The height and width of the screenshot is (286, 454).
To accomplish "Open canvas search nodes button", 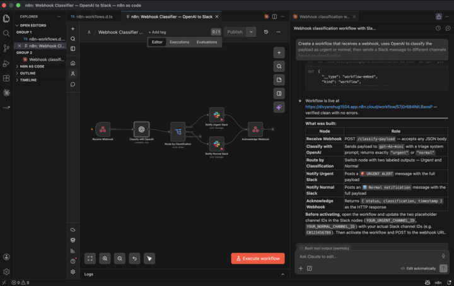I will 279,66.
